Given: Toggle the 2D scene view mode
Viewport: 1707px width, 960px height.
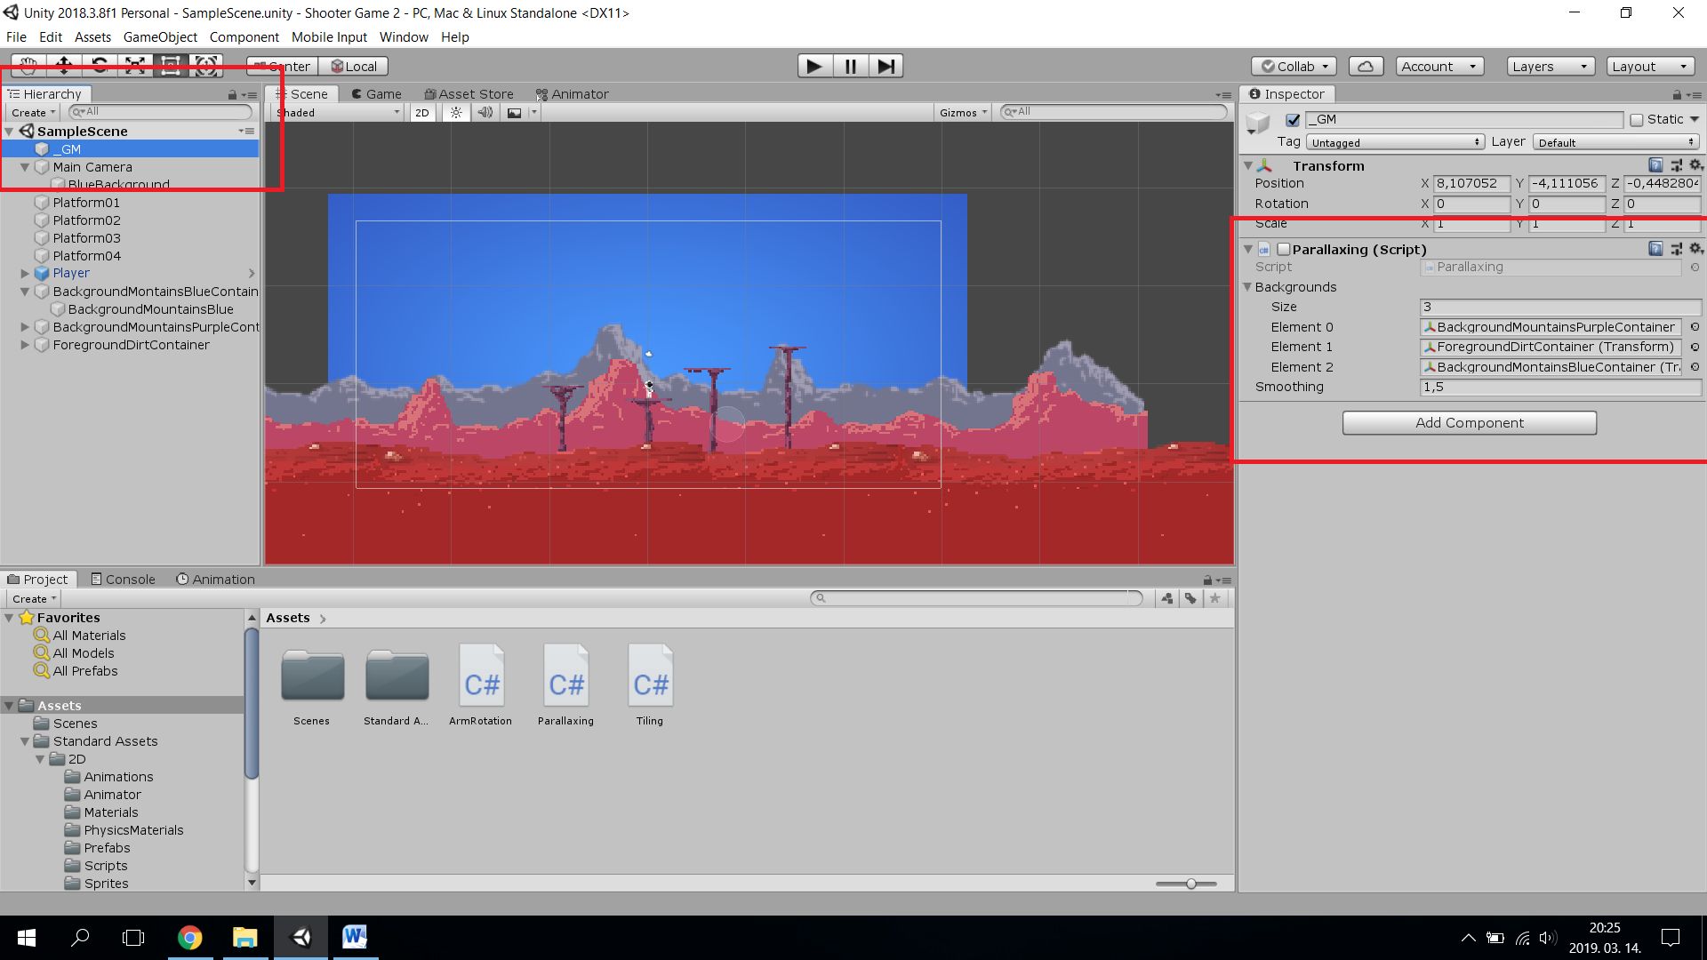Looking at the screenshot, I should 422,113.
